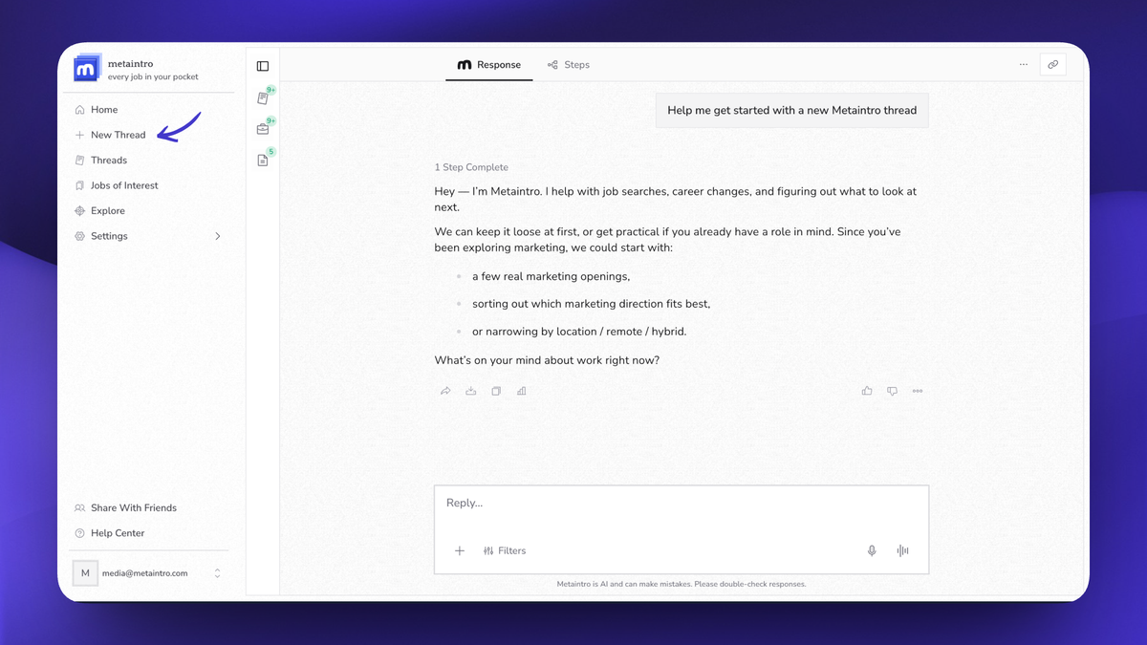Click the "sorting out which marketing direction" bullet
Image resolution: width=1147 pixels, height=645 pixels.
coord(592,304)
